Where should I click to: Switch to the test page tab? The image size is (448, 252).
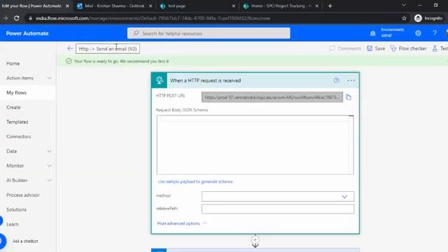197,6
